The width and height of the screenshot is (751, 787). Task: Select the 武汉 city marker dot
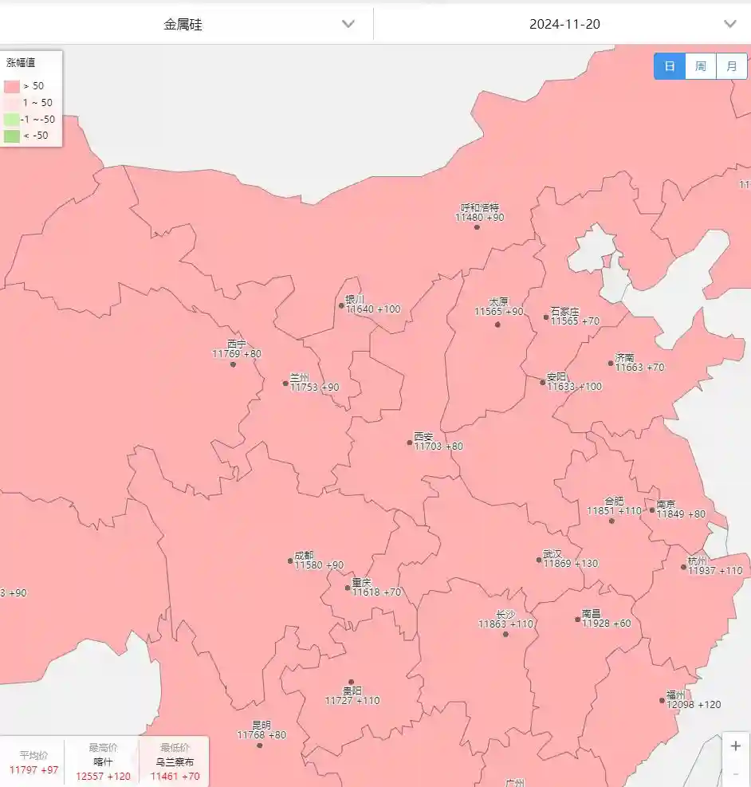pyautogui.click(x=539, y=560)
